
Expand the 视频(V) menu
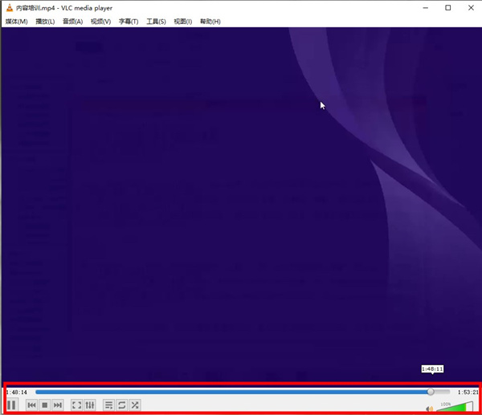(x=100, y=22)
